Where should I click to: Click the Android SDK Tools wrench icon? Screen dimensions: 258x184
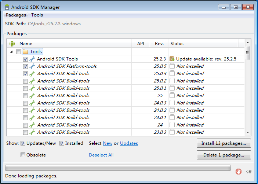tap(32, 59)
